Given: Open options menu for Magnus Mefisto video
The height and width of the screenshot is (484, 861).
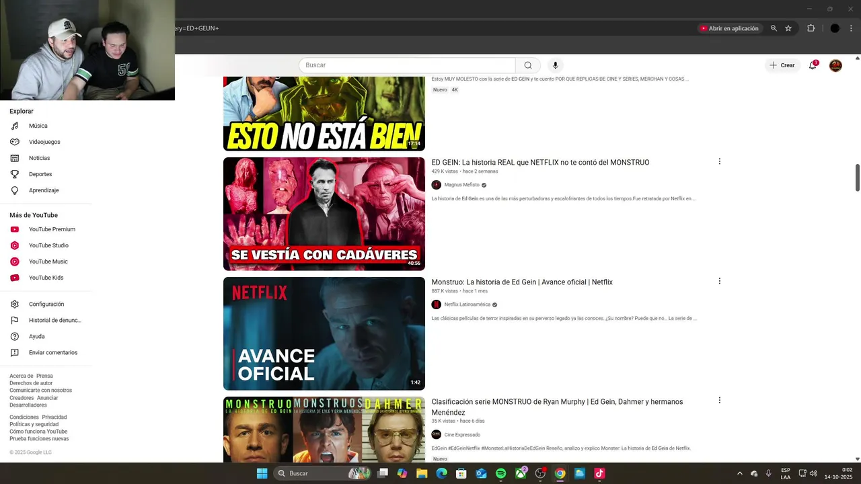Looking at the screenshot, I should point(719,161).
